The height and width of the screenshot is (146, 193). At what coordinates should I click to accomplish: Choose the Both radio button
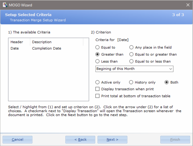[x=166, y=82]
